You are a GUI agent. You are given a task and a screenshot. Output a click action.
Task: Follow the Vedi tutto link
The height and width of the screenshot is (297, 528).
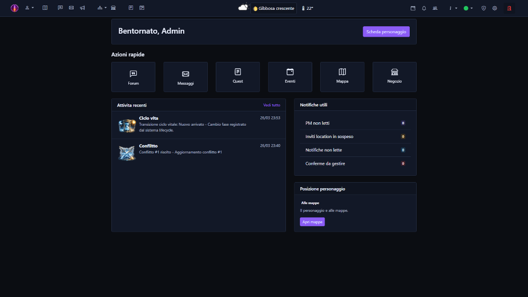click(272, 105)
